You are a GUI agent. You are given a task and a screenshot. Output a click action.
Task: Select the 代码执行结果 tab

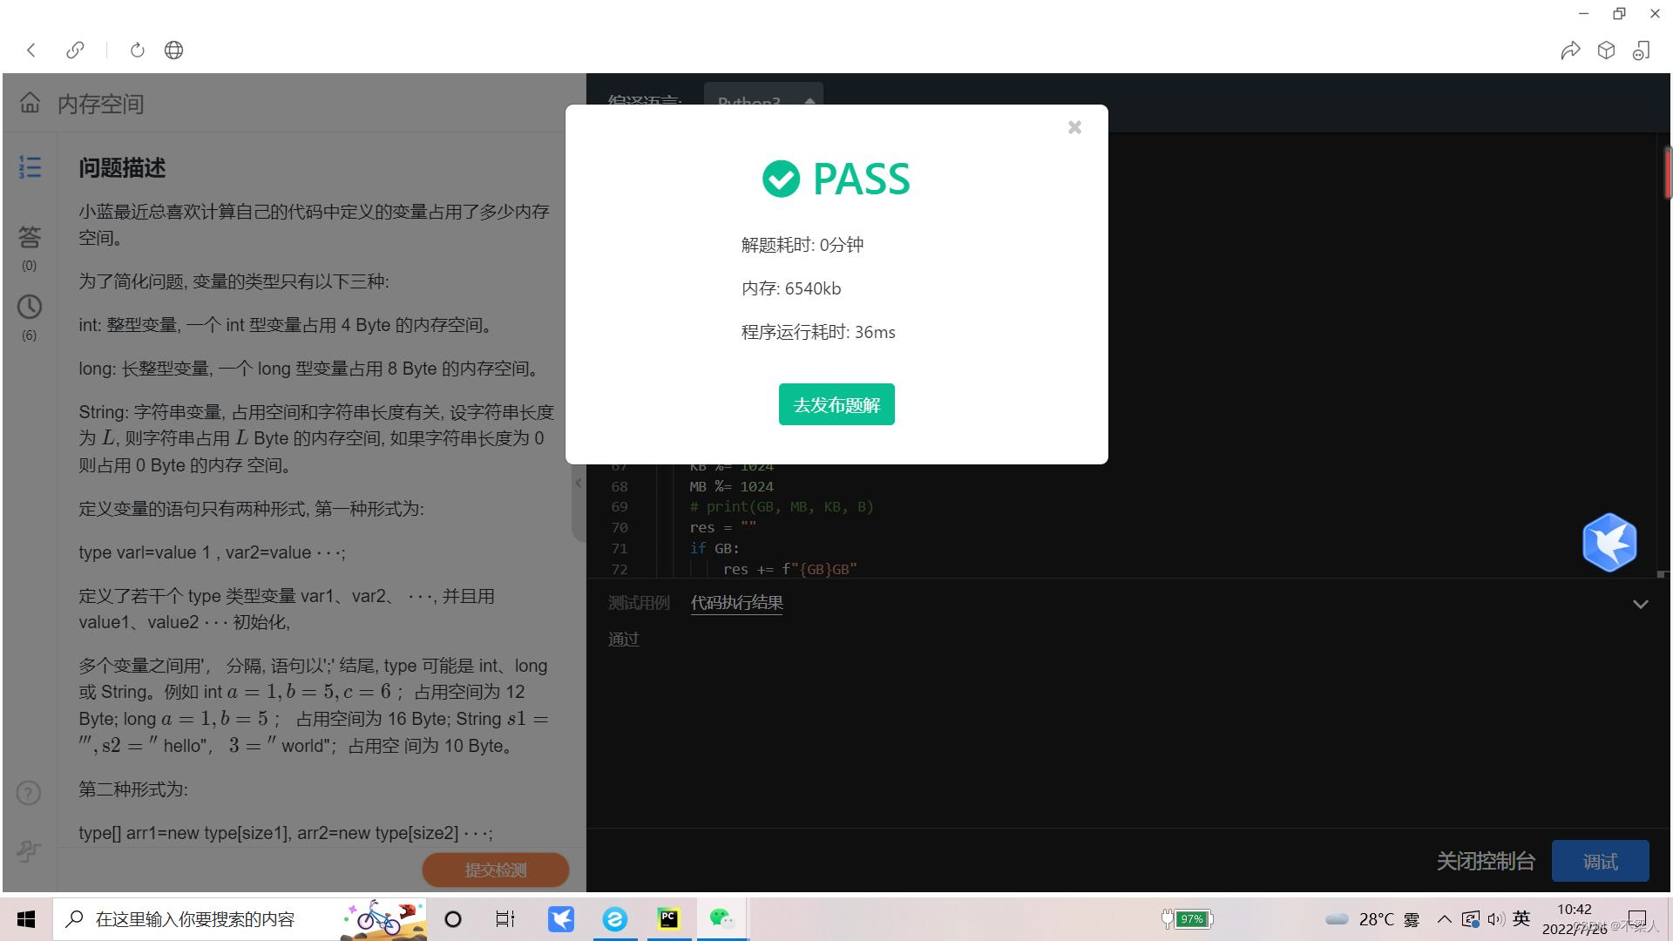tap(736, 603)
